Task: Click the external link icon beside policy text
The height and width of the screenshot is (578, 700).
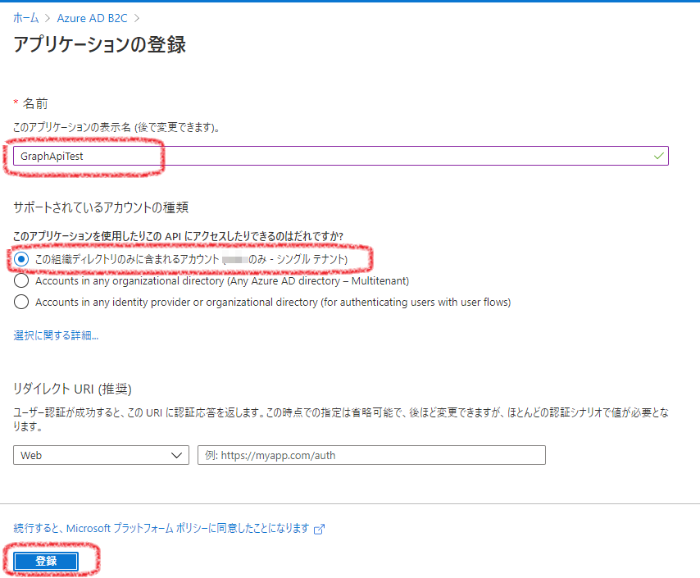Action: coord(319,530)
